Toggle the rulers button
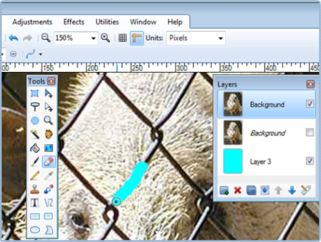 pyautogui.click(x=137, y=38)
